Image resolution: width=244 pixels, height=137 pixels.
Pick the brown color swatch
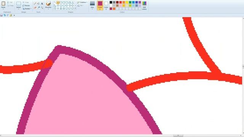click(x=117, y=6)
